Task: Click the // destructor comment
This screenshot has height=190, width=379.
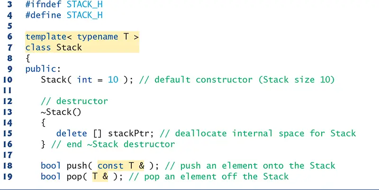Action: (74, 101)
